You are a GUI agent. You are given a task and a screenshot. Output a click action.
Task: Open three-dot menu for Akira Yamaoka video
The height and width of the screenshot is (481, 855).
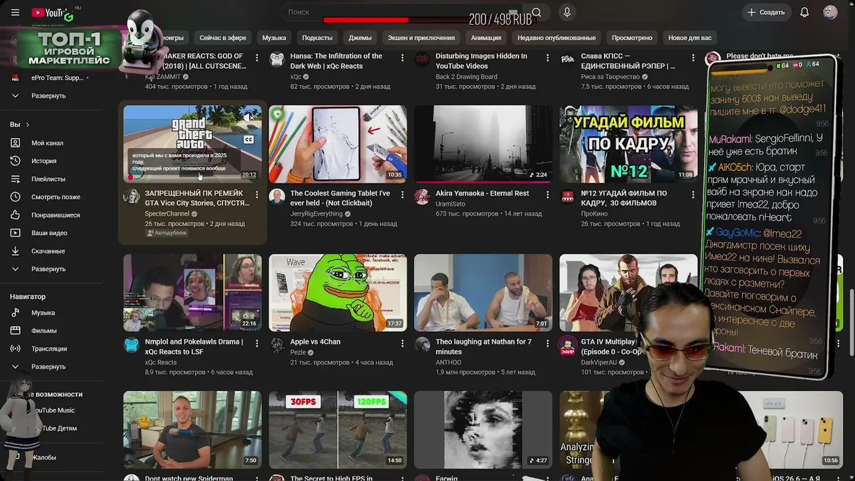click(548, 194)
